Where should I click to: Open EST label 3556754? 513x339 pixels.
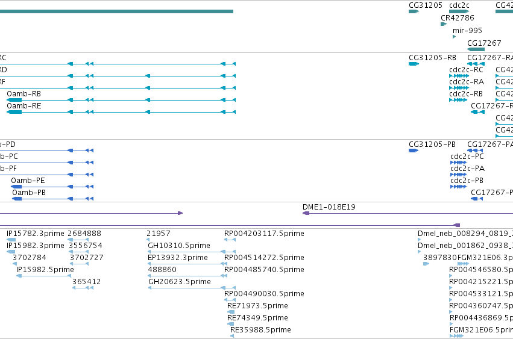coord(86,246)
